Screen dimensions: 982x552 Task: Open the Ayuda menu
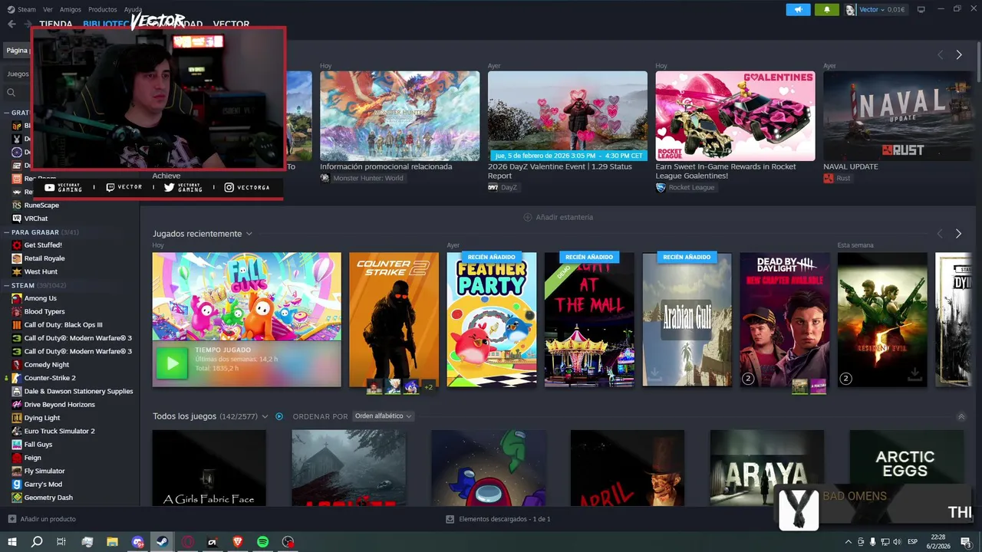click(x=133, y=9)
